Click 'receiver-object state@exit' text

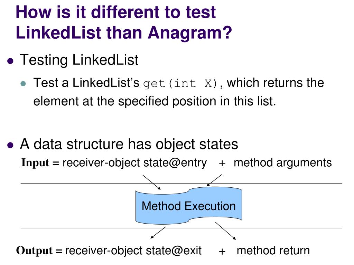133,251
